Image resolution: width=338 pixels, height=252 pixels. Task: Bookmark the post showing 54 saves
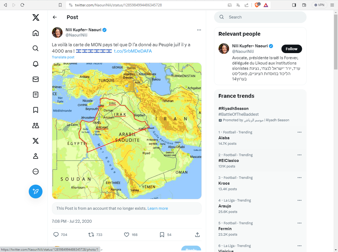pyautogui.click(x=162, y=235)
